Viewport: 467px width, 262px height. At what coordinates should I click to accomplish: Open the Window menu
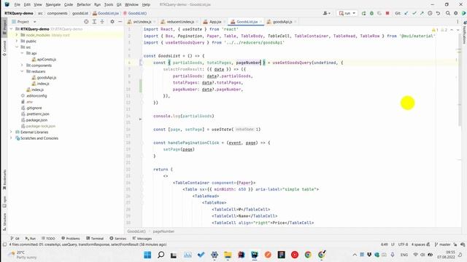click(131, 5)
